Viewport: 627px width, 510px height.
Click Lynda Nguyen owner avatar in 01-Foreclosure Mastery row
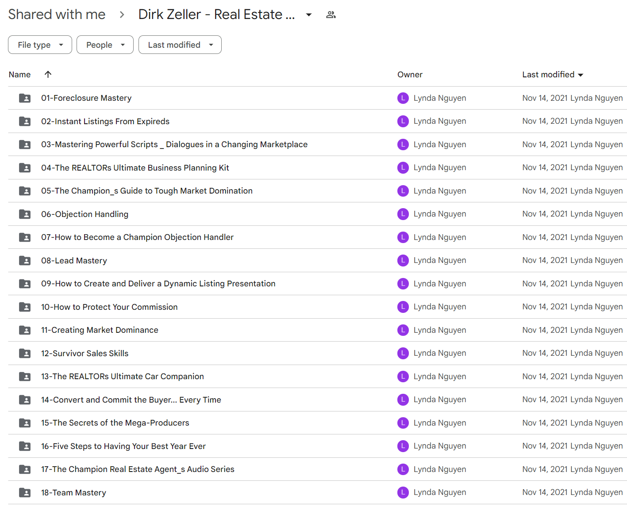(403, 98)
